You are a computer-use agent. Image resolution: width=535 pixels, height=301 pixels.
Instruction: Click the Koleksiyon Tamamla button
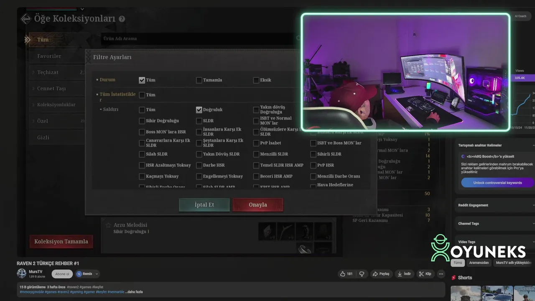(x=61, y=242)
